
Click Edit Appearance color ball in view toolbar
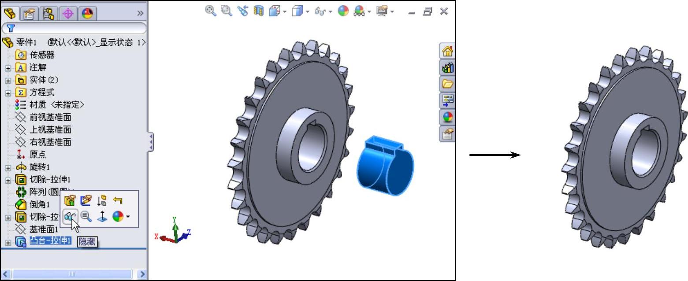(343, 11)
